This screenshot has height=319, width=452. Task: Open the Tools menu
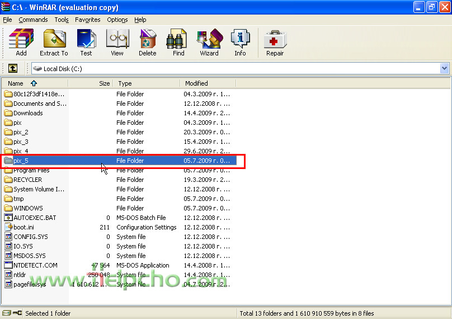point(62,20)
